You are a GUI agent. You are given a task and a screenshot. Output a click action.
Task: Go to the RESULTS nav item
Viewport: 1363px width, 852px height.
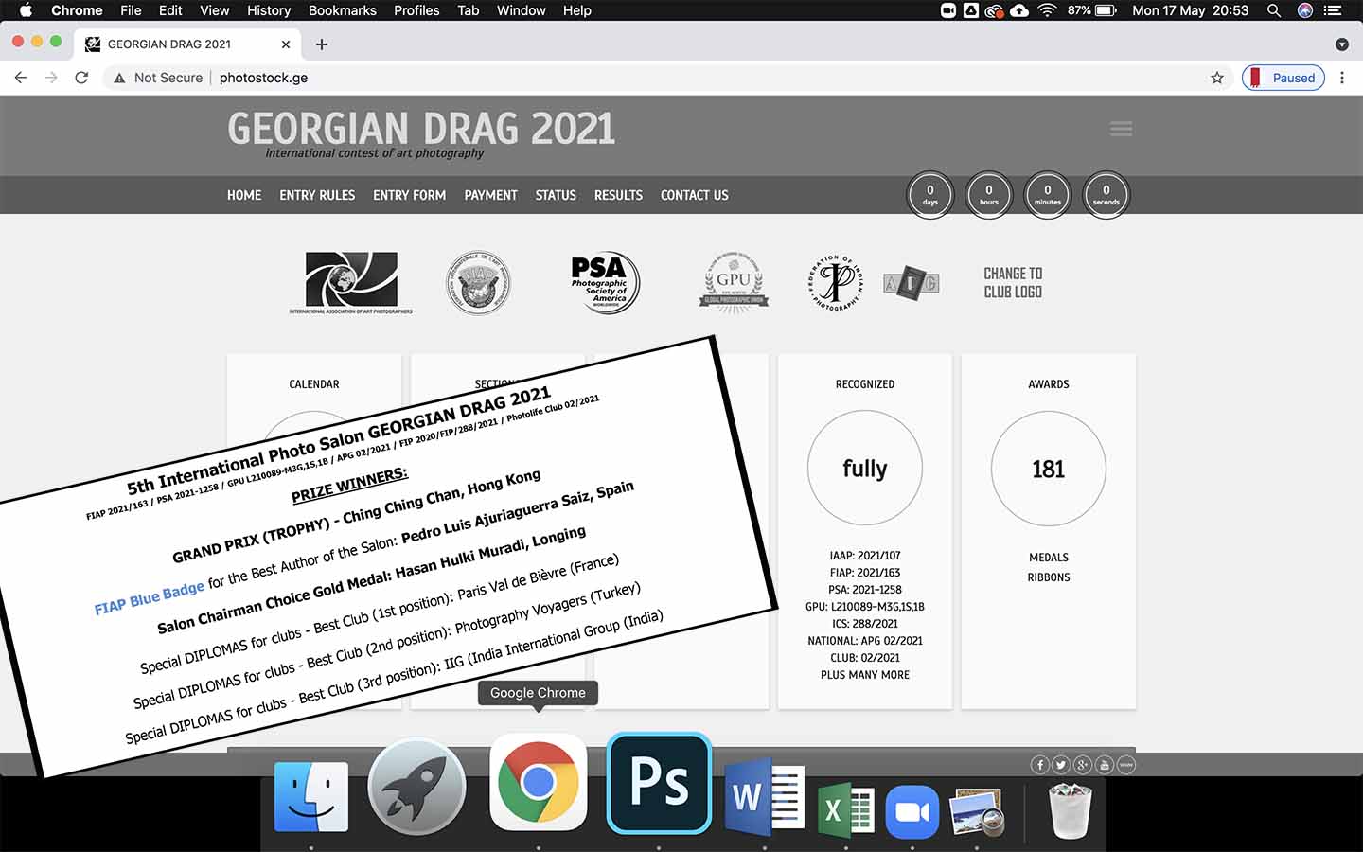(x=618, y=195)
